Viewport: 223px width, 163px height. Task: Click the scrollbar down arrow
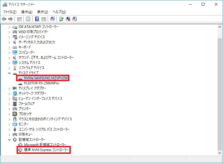click(220, 153)
